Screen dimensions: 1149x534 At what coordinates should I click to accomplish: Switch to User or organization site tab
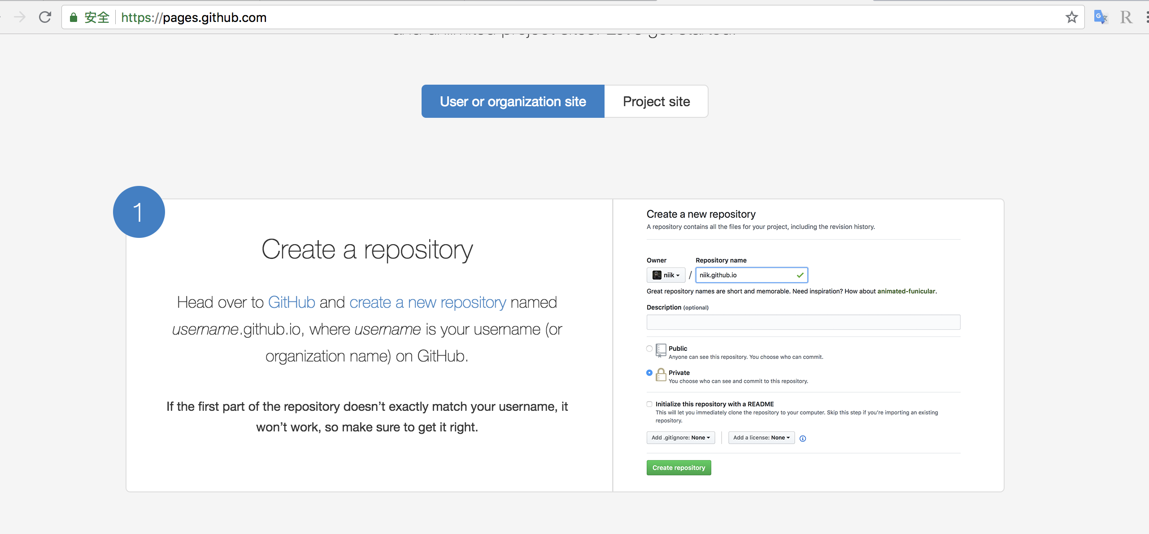513,101
